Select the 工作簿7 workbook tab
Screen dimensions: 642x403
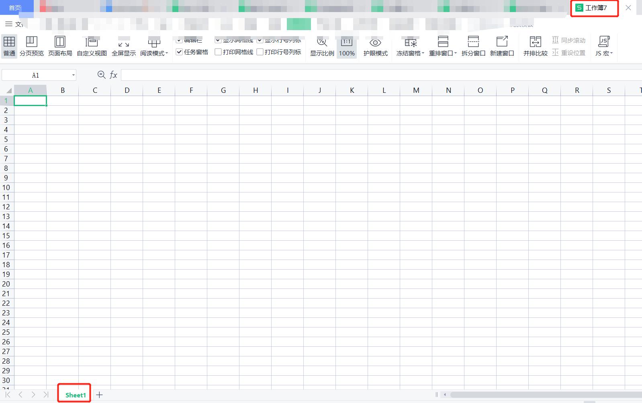(596, 8)
